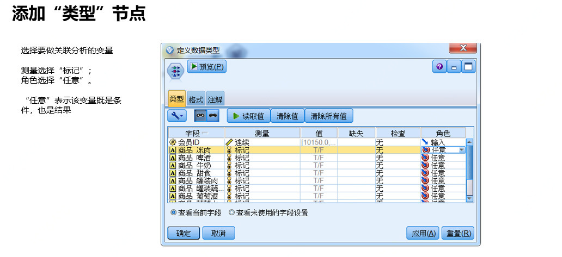Screen dimensions: 562x257
Task: Click the 任意 target icon for 商品_牛奶
Action: [425, 166]
